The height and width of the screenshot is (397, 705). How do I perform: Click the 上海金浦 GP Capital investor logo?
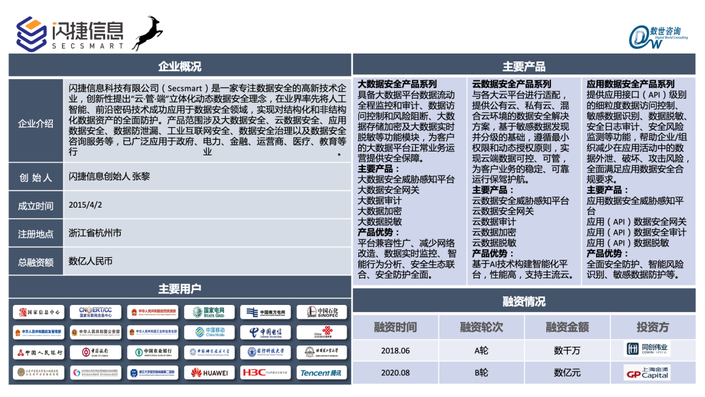point(647,373)
